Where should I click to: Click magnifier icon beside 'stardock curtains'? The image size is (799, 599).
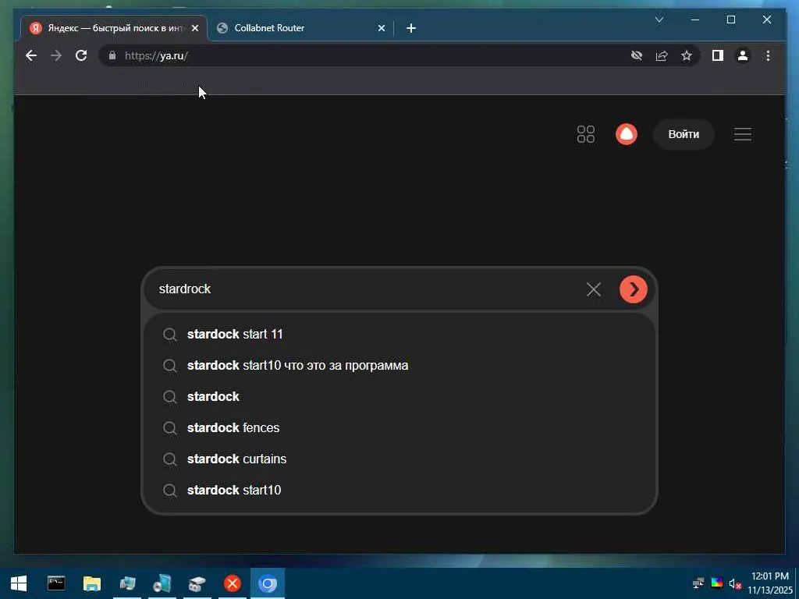coord(169,459)
